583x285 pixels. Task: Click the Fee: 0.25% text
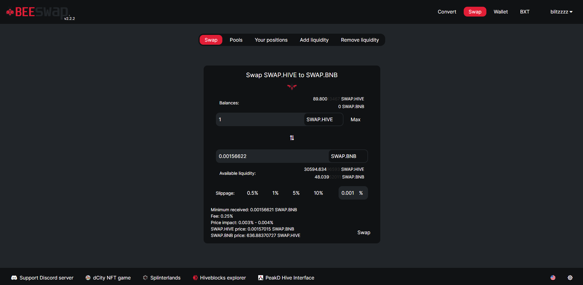222,216
